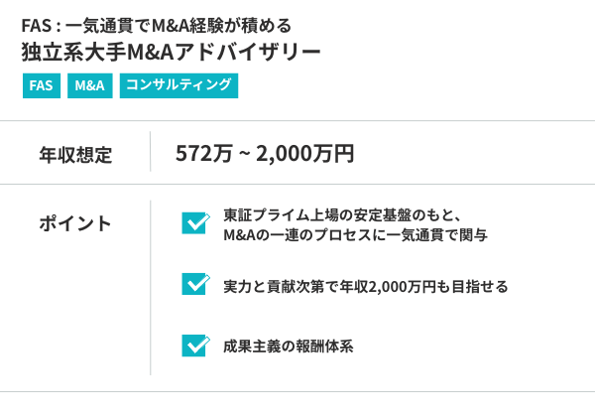Click the horizontal divider below the tags

click(x=297, y=121)
